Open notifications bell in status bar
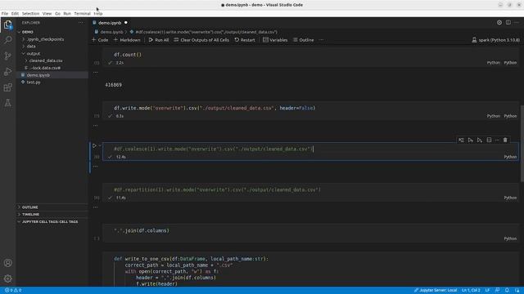Viewport: 524px width, 294px height. tap(507, 291)
